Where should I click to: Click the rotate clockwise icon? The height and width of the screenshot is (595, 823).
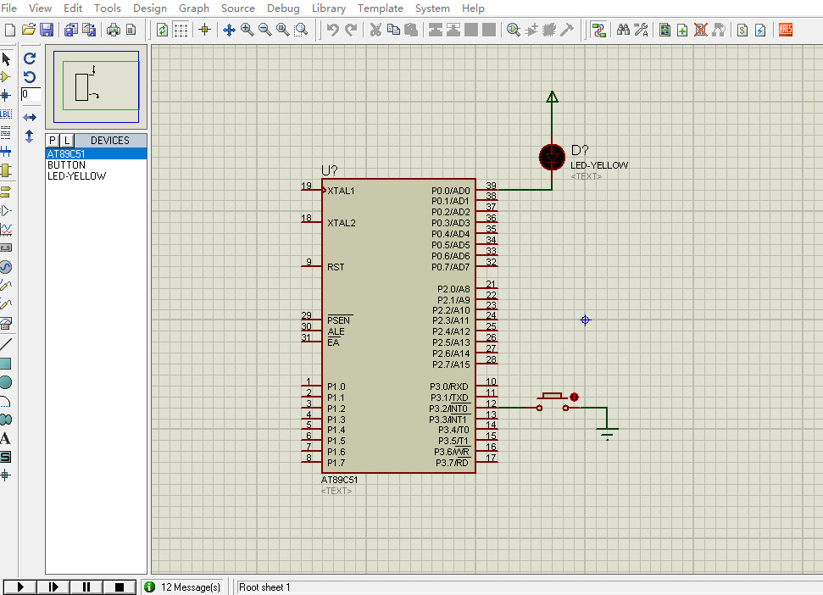click(x=30, y=58)
